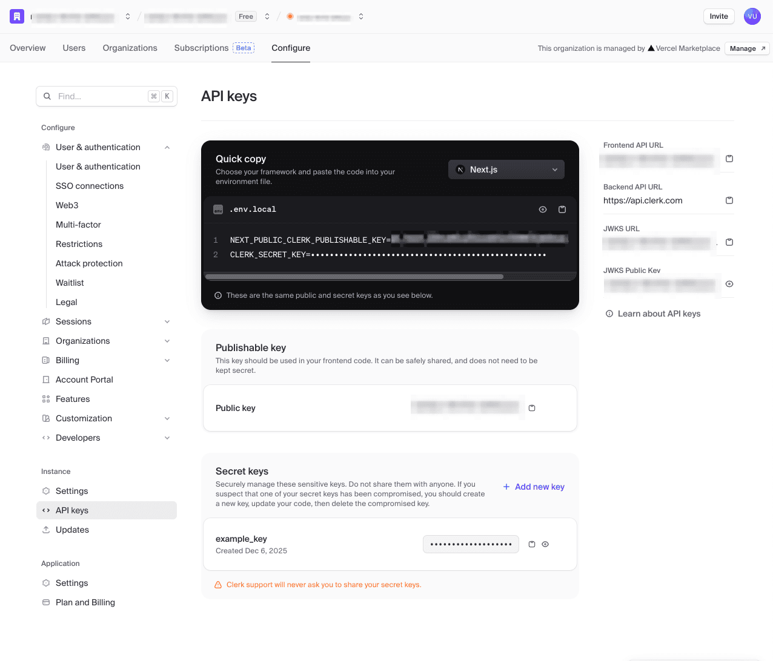
Task: Copy the JWKS URL
Action: pos(729,242)
